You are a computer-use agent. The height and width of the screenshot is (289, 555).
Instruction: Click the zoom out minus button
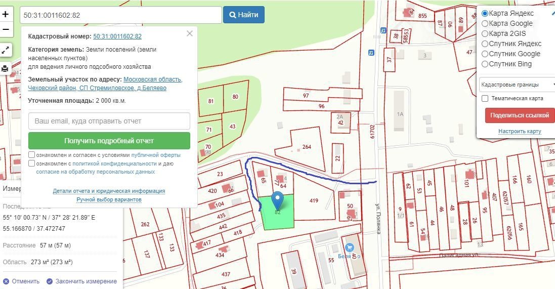(x=6, y=29)
